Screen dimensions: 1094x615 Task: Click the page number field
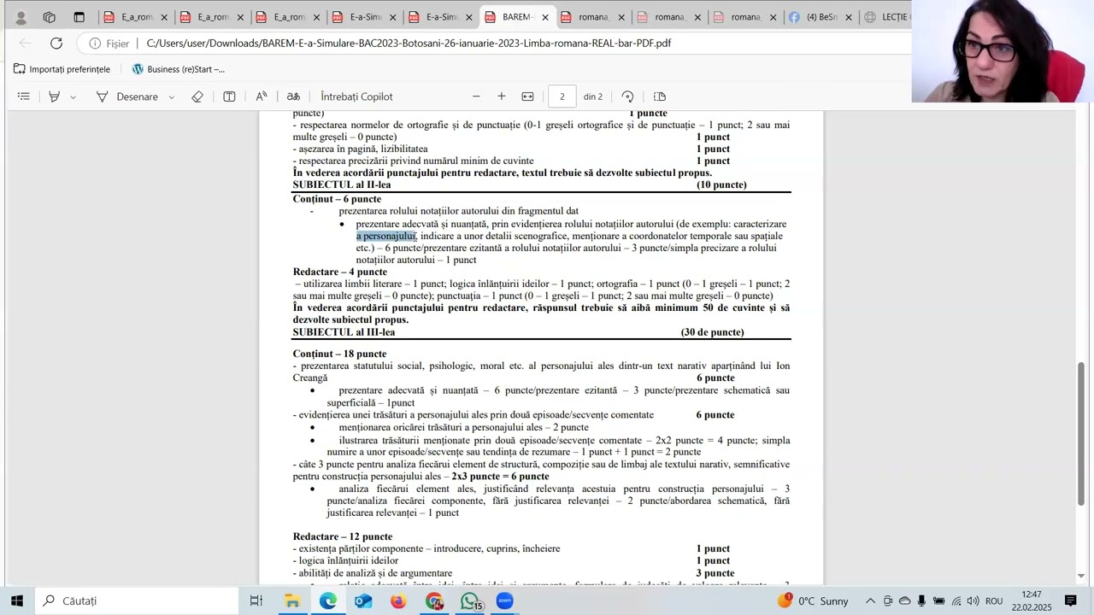[562, 97]
